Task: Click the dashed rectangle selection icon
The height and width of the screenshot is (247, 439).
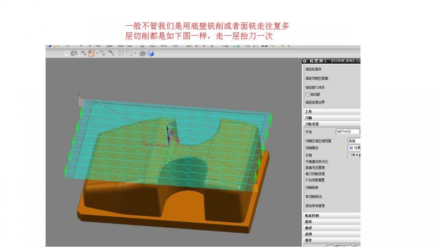Action: [x=129, y=53]
